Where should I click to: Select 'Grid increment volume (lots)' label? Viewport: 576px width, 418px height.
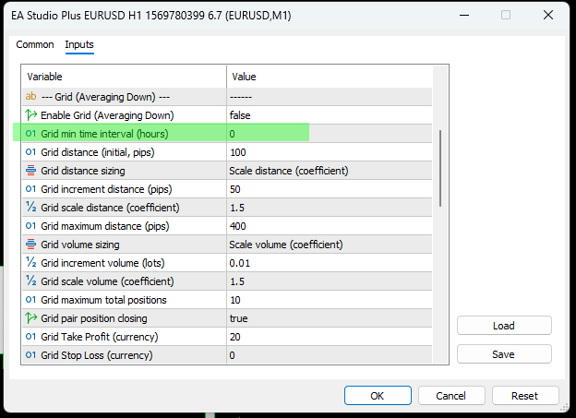pos(102,263)
